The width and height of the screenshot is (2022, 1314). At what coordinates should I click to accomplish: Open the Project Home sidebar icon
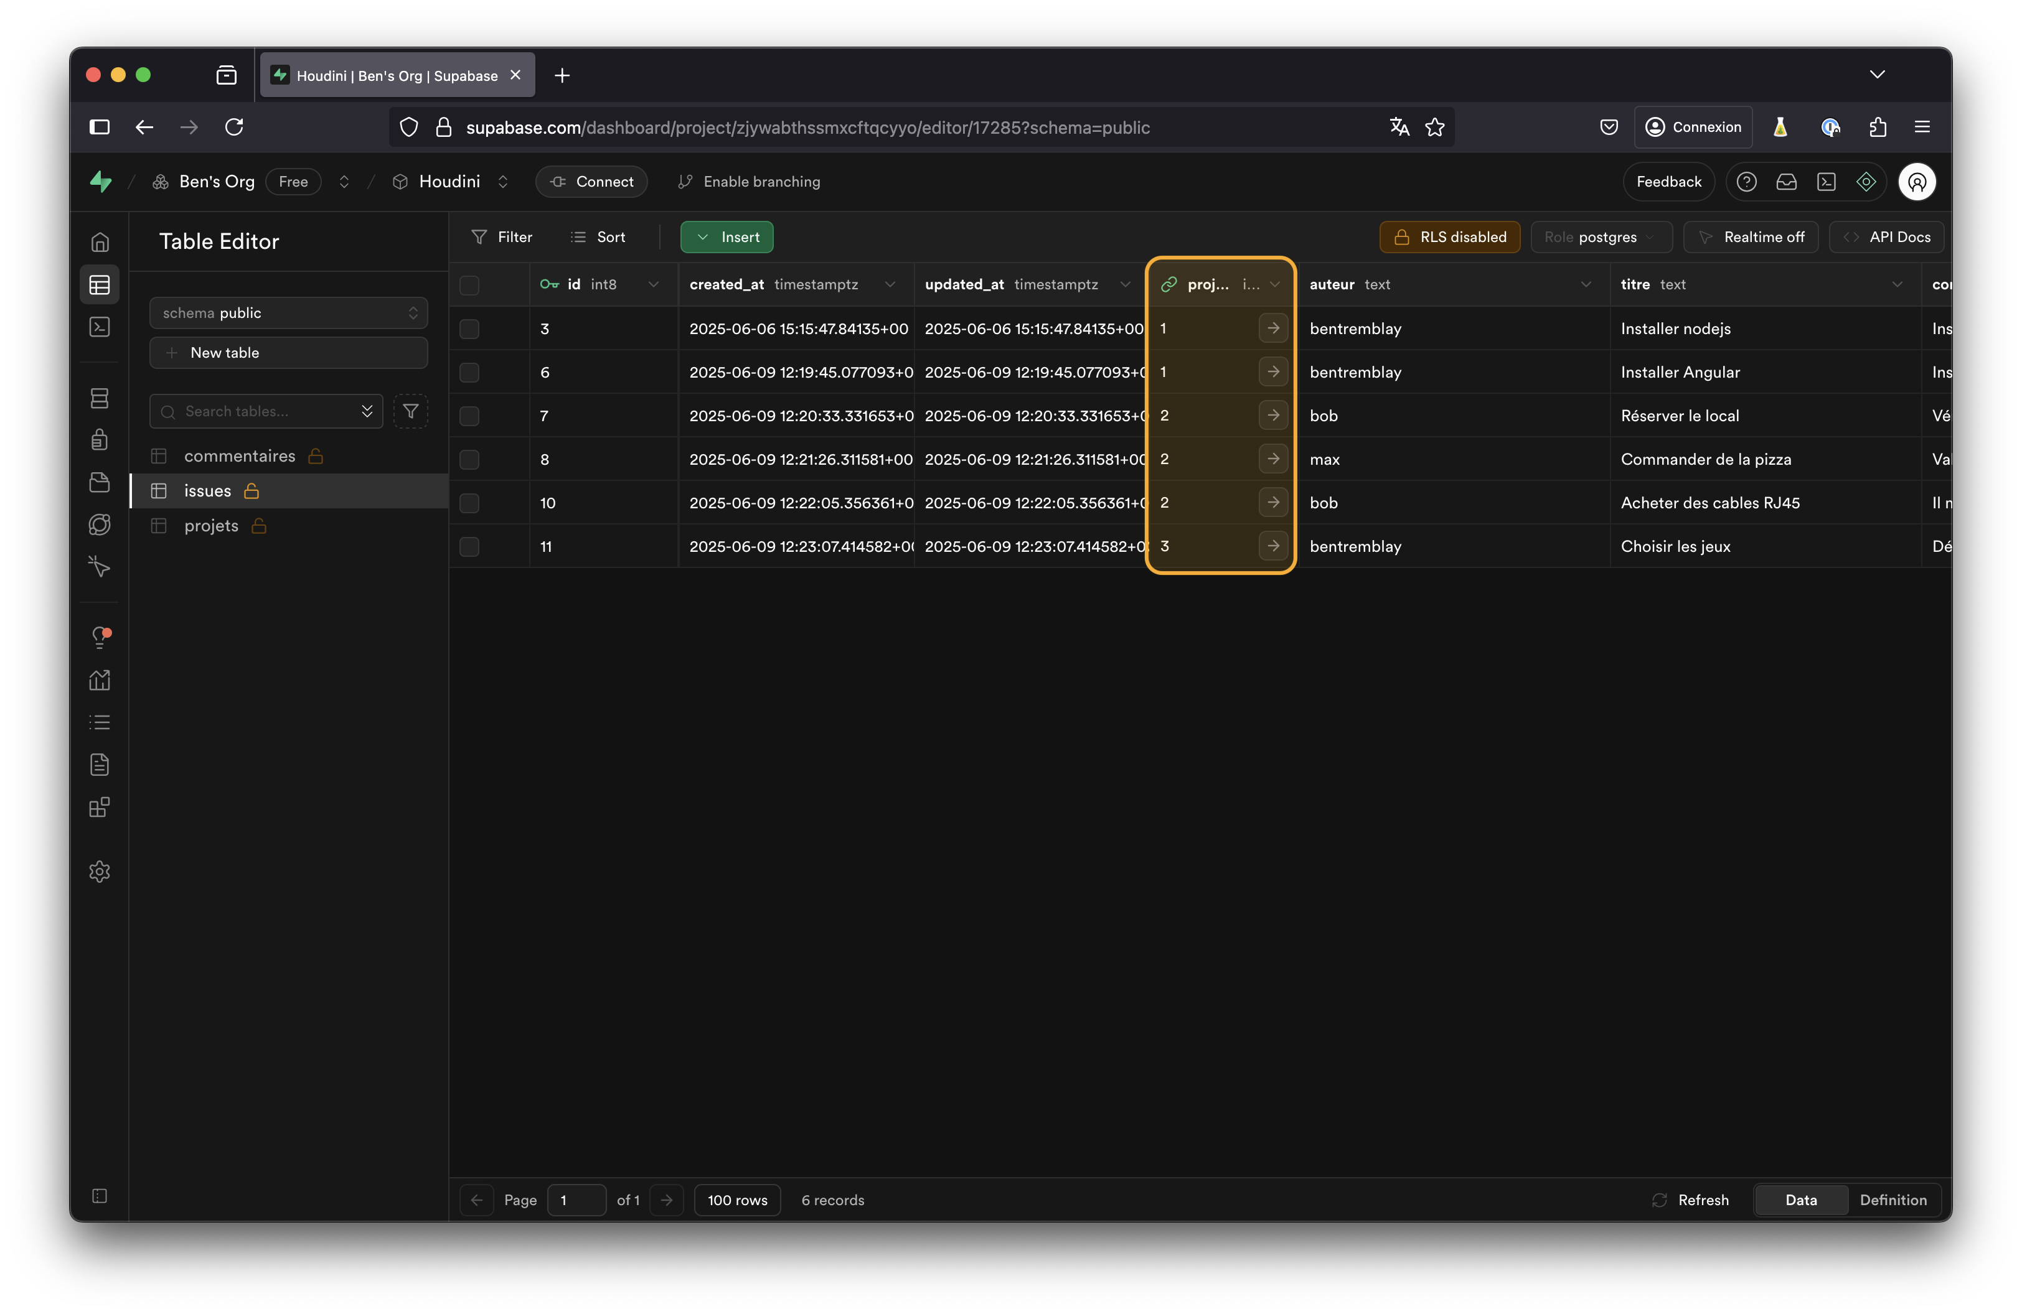[x=100, y=243]
